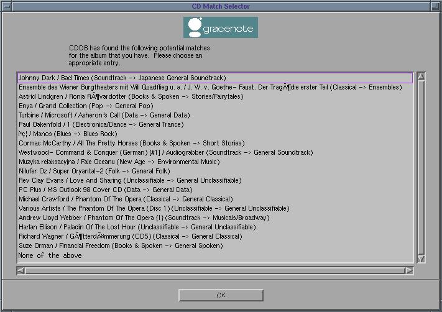The height and width of the screenshot is (312, 442).
Task: Choose the Manos (Blues Rock) entry
Action: point(215,134)
